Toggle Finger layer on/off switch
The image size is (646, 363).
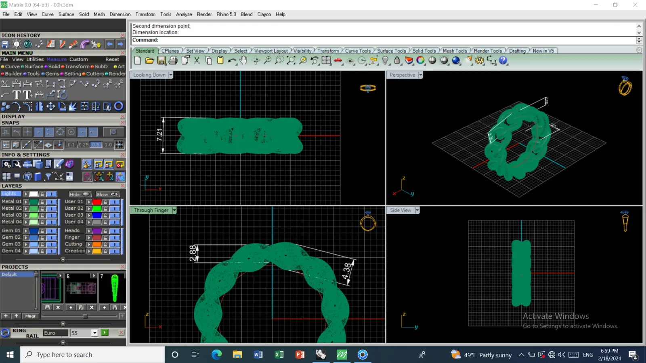pos(115,238)
